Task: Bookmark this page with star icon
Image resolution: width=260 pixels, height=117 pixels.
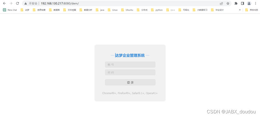Action: (228, 3)
